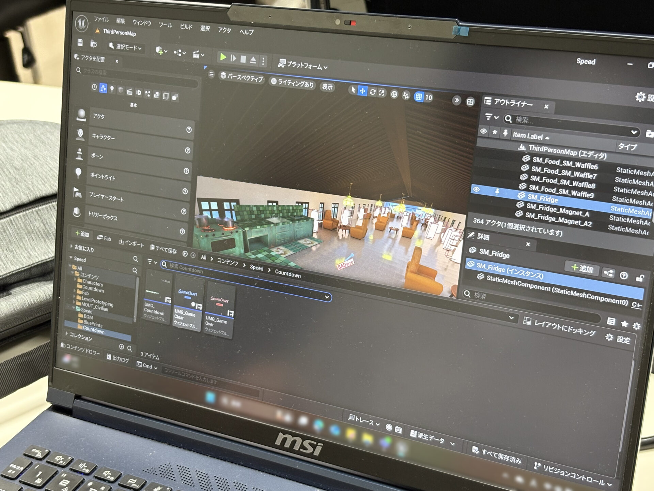This screenshot has height=491, width=654.
Task: Select the translate move tool icon
Action: point(362,91)
